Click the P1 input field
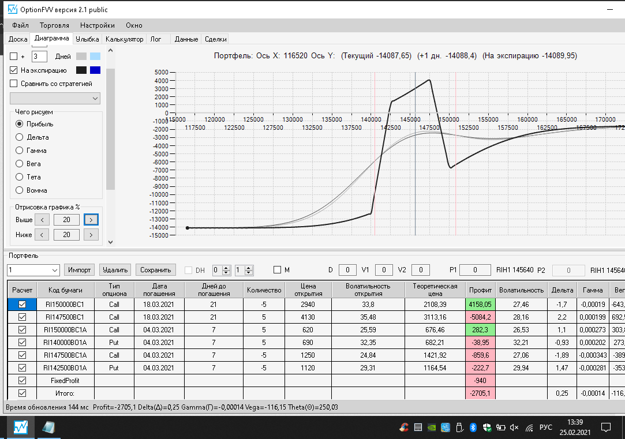 (475, 270)
